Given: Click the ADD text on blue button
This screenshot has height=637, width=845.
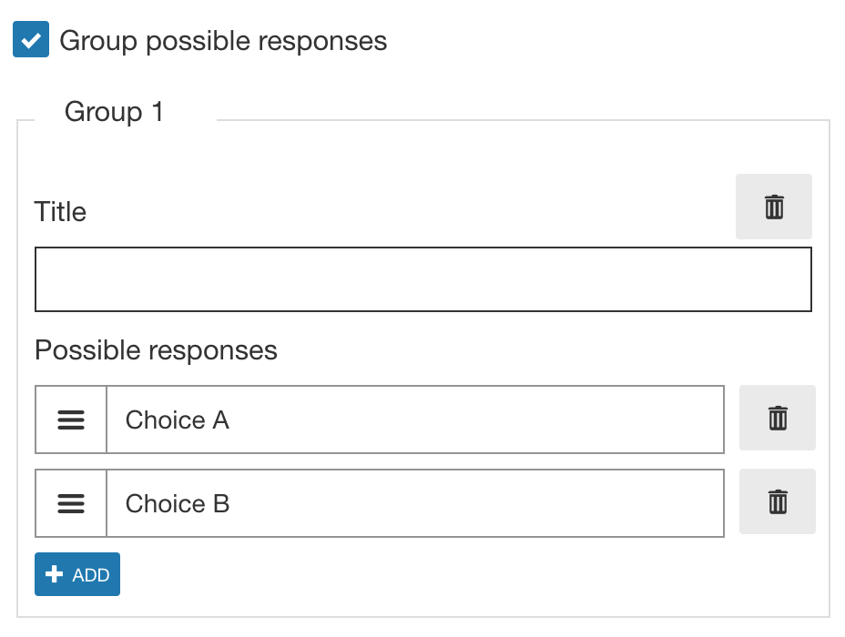Looking at the screenshot, I should [x=91, y=575].
